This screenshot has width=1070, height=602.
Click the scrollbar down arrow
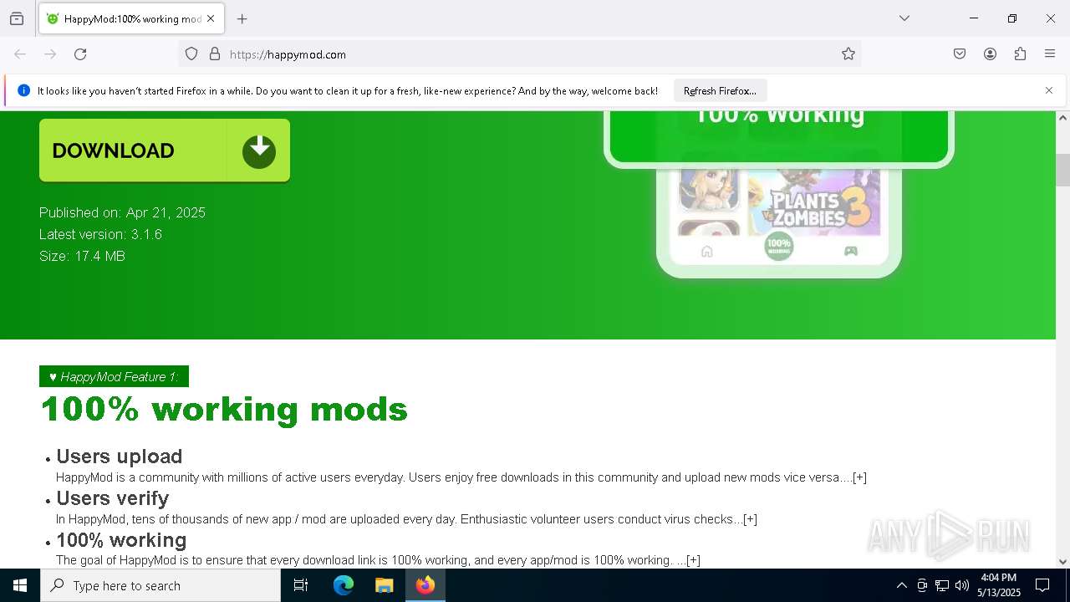1062,562
